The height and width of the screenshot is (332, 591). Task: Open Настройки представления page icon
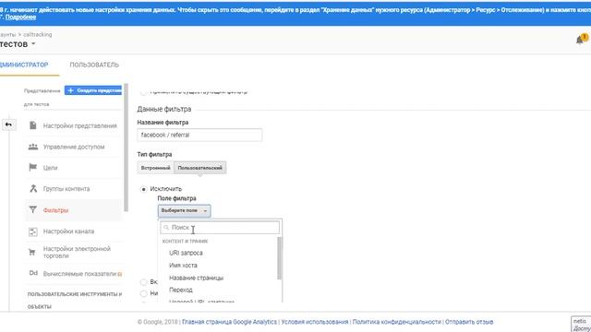pyautogui.click(x=33, y=125)
